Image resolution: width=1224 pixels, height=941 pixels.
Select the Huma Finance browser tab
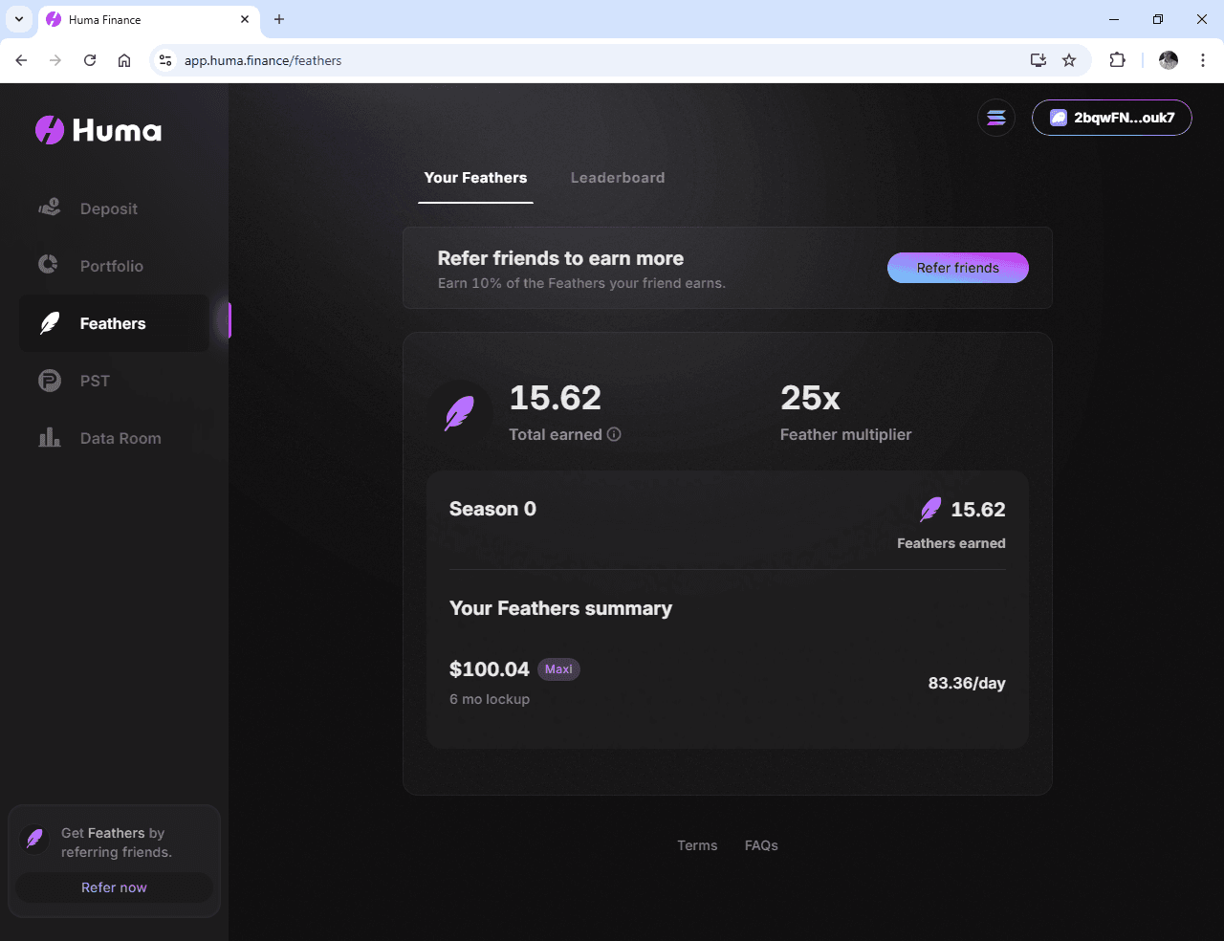pos(148,19)
